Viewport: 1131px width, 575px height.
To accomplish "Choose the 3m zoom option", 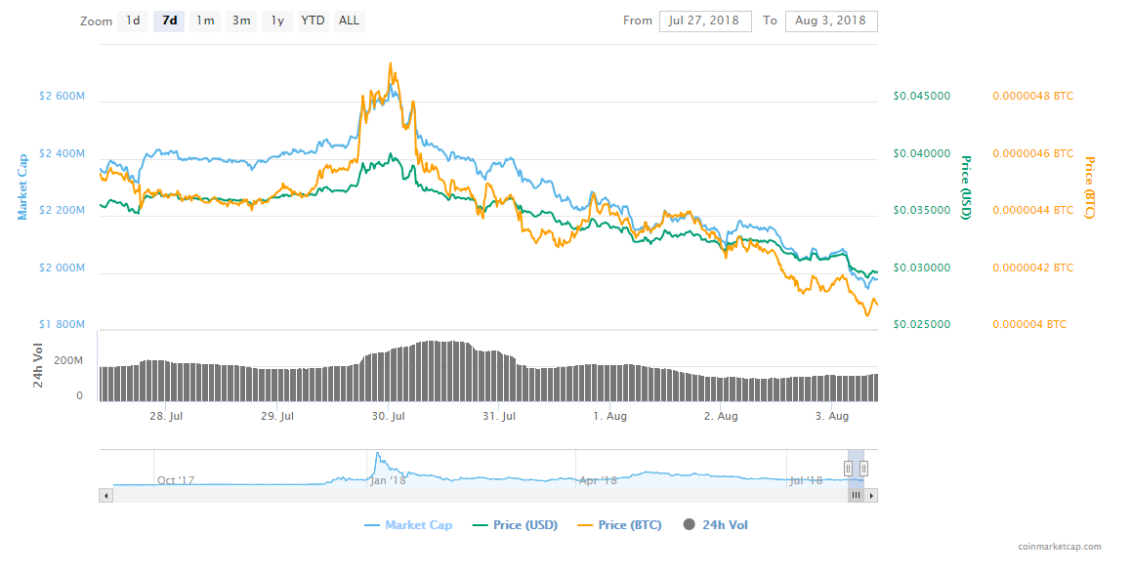I will (240, 21).
